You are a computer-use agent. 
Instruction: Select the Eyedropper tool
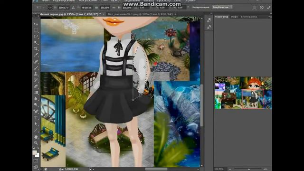tap(36, 55)
